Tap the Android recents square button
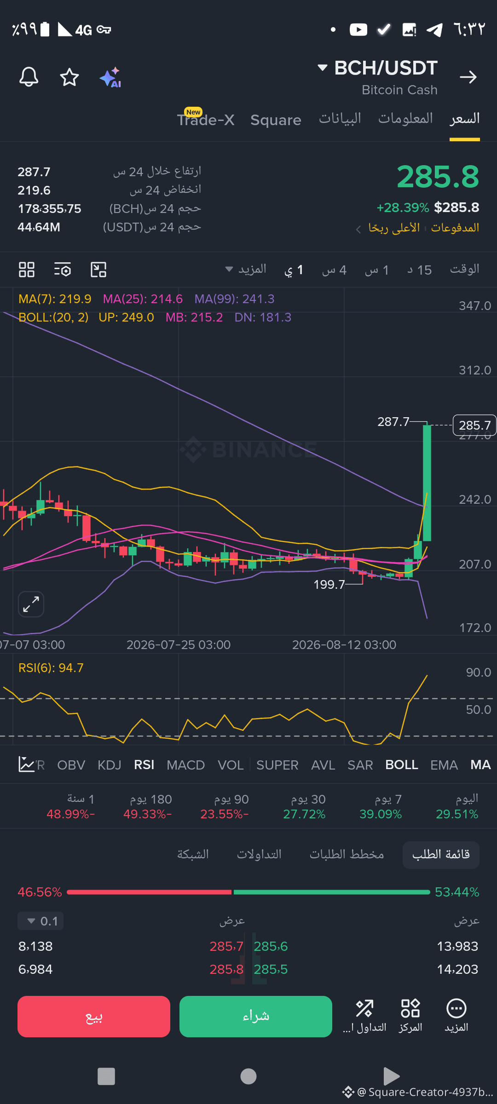The image size is (497, 1104). click(106, 1076)
